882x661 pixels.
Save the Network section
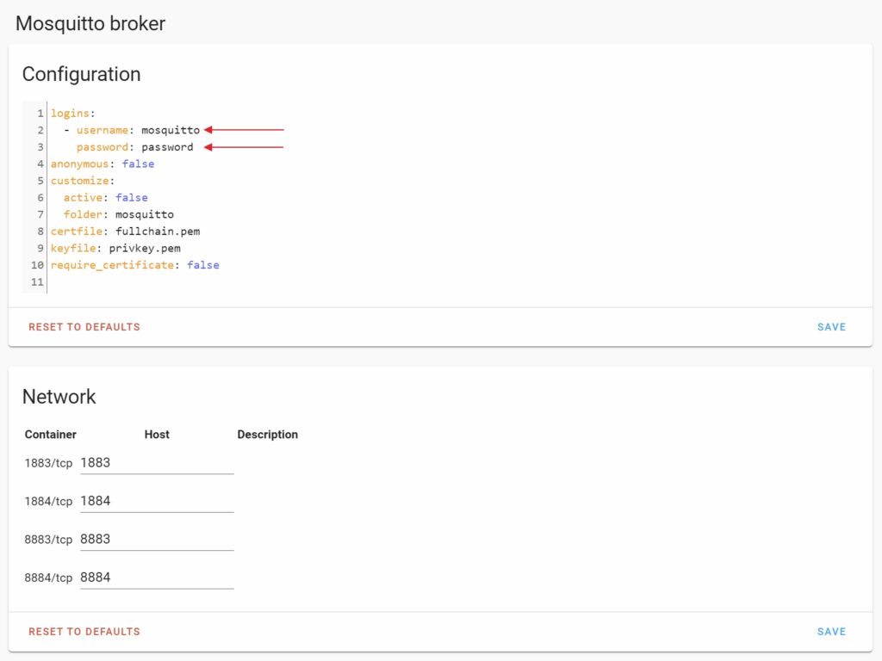pos(831,631)
